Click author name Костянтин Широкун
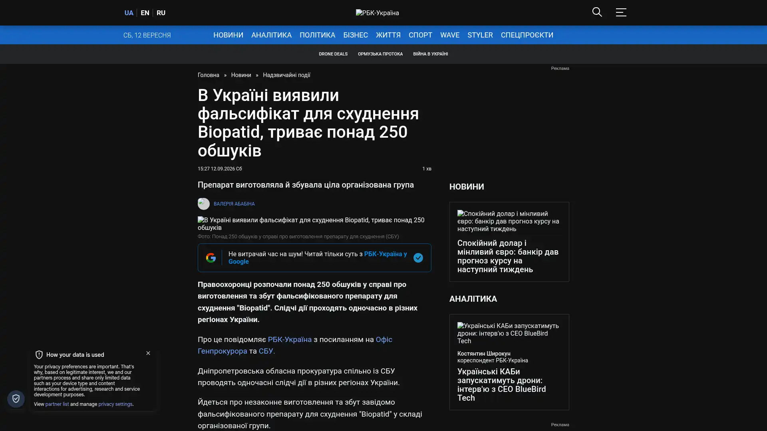 point(484,354)
